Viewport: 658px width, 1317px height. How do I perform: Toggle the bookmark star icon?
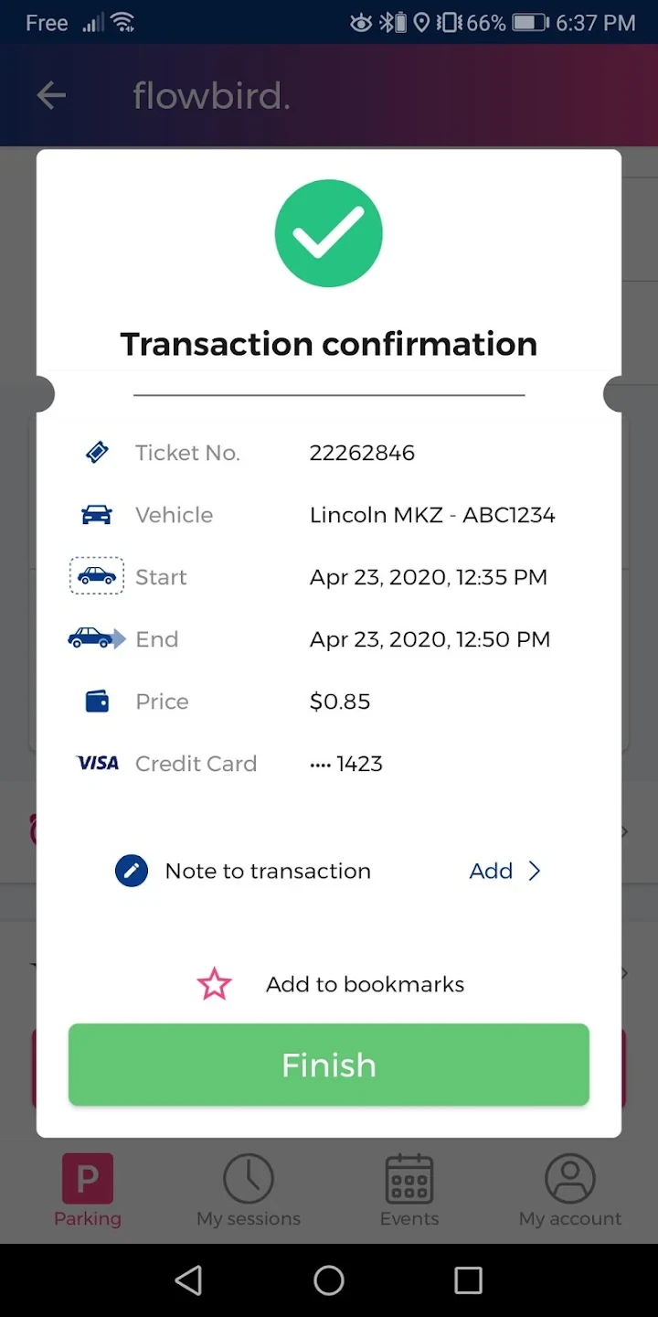pyautogui.click(x=215, y=984)
